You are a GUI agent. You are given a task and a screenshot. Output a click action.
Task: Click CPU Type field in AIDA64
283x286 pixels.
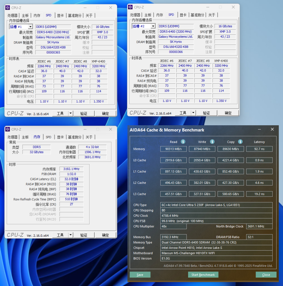point(216,205)
